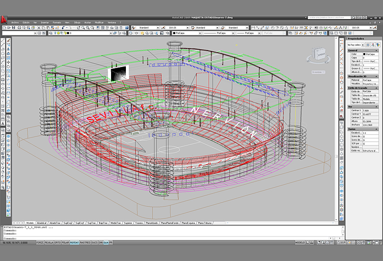The image size is (383, 261).
Task: Switch to the PlanoTribuna layout tab
Action: [x=205, y=223]
